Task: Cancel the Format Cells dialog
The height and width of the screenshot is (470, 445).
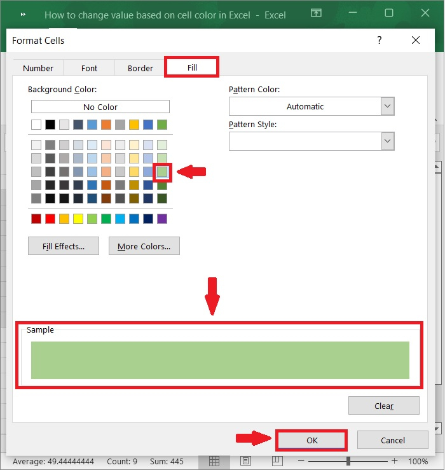Action: point(393,440)
